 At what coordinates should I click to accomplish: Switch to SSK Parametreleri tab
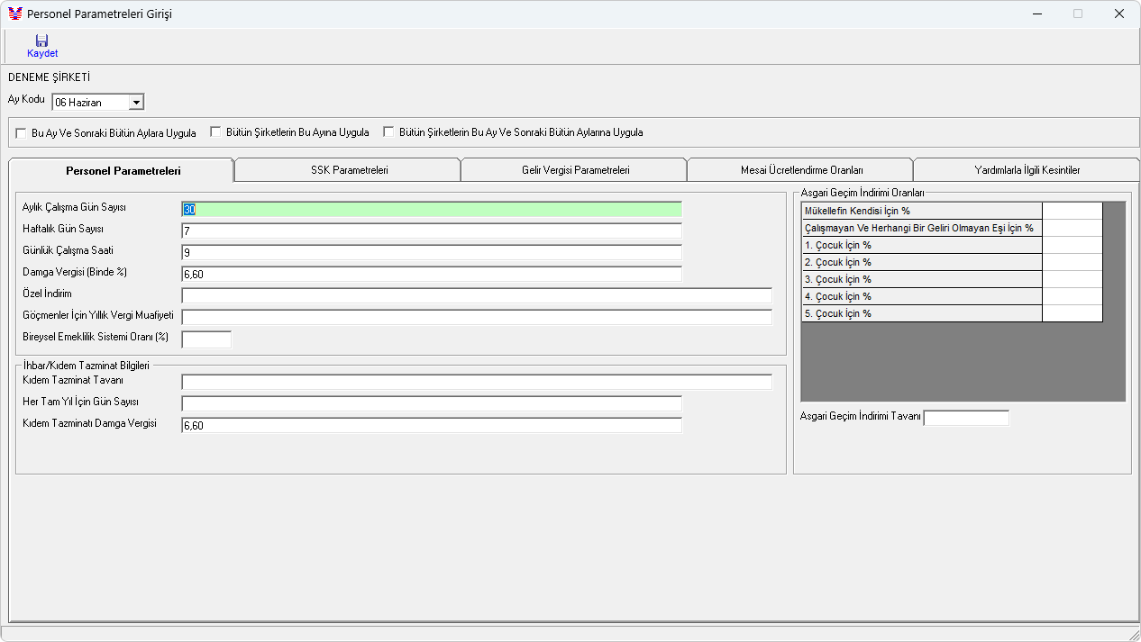349,170
